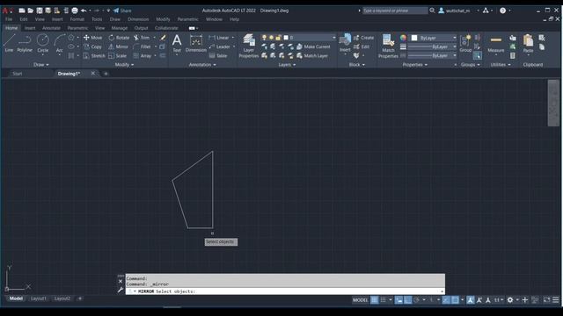563x316 pixels.
Task: Expand the Draw panel
Action: click(41, 65)
